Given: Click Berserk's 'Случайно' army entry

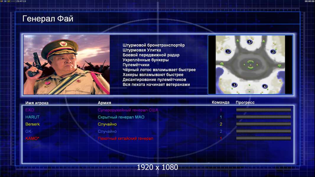Looking at the screenshot, I should [107, 124].
